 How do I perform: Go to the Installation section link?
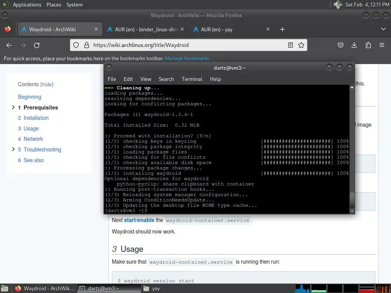33,118
